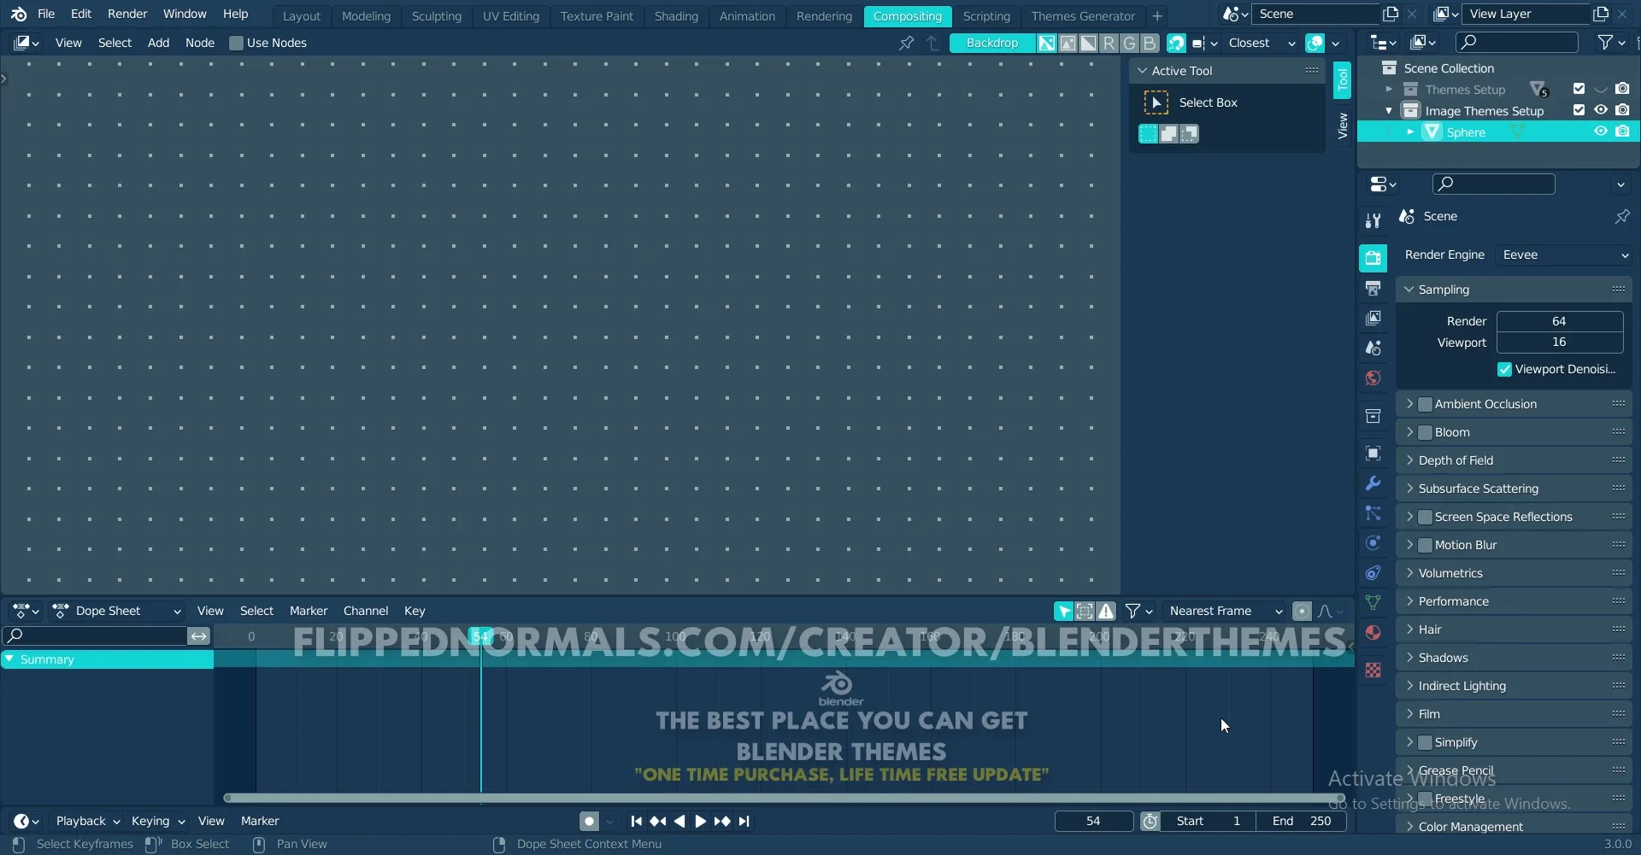The image size is (1641, 855).
Task: Click current frame field showing 54
Action: [x=1093, y=821]
